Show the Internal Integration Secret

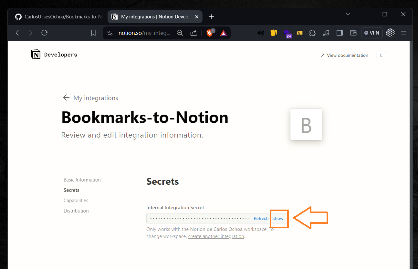click(278, 218)
